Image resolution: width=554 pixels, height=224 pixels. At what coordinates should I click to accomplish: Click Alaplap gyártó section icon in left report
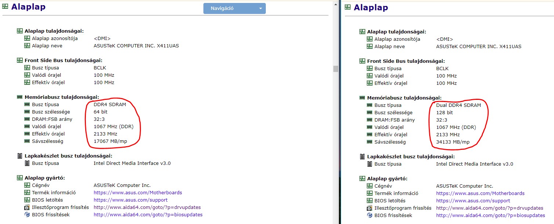(20, 178)
